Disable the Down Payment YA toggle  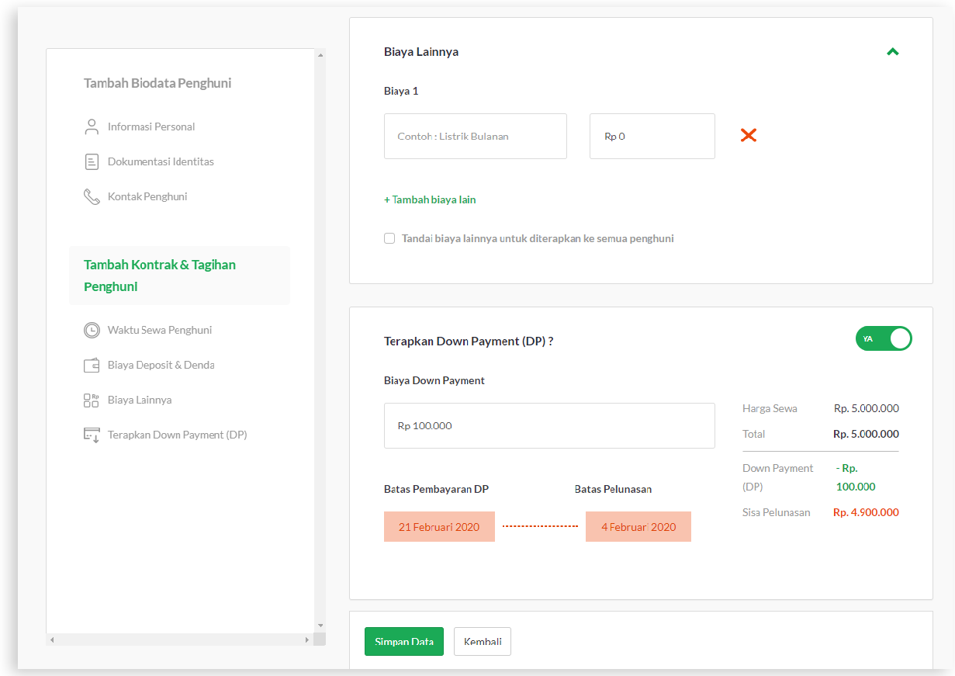[884, 338]
